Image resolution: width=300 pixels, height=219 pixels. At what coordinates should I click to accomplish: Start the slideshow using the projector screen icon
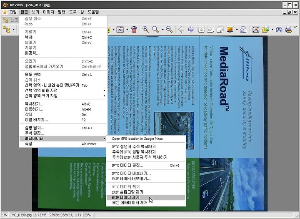coord(230,30)
